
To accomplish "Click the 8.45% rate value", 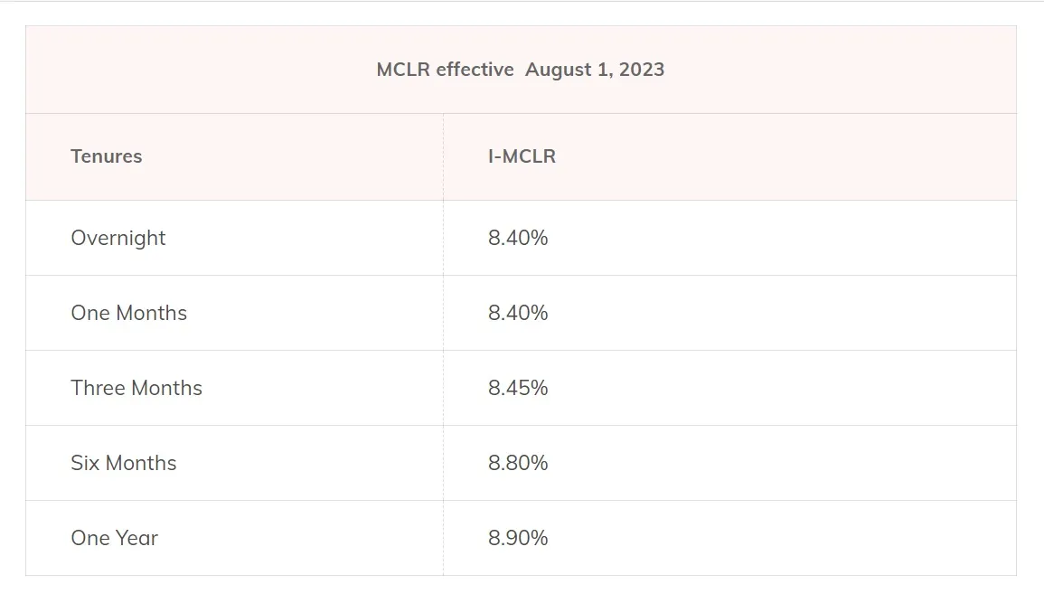I will (x=518, y=388).
